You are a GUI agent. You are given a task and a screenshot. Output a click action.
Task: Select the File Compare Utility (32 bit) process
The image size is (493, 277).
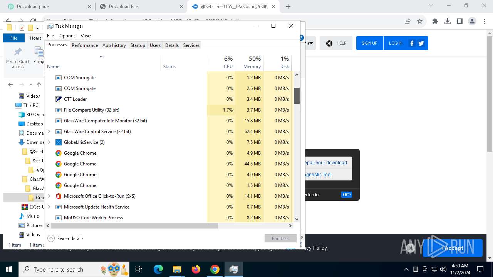click(168, 110)
